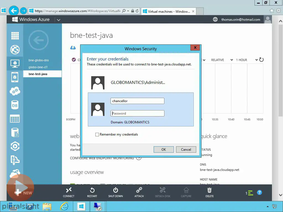Click scrollbar down arrow

(281, 195)
